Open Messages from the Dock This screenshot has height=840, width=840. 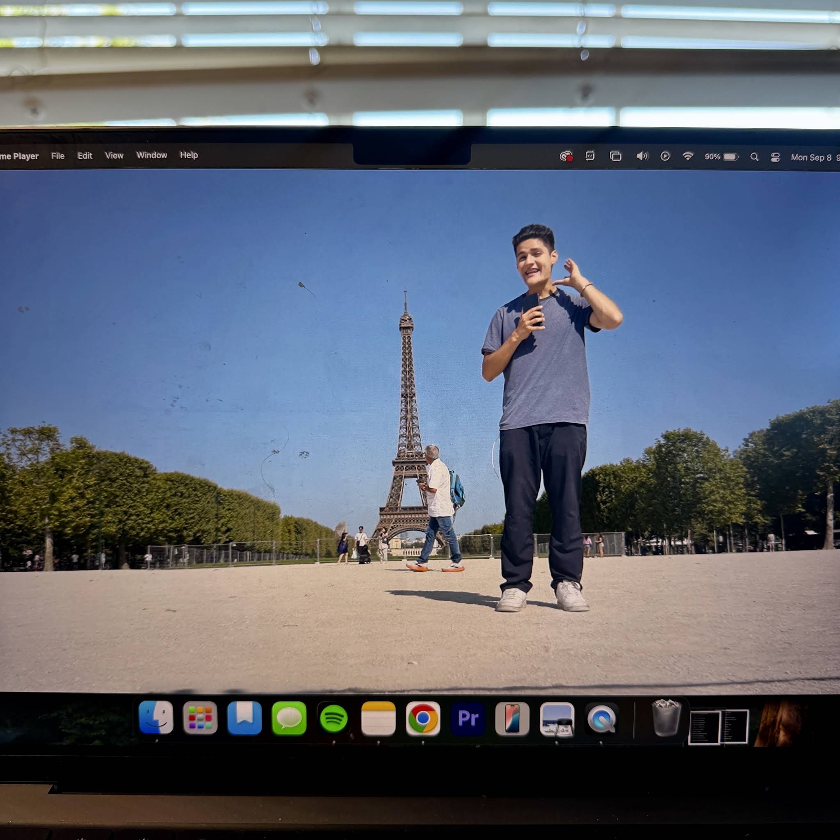click(289, 718)
